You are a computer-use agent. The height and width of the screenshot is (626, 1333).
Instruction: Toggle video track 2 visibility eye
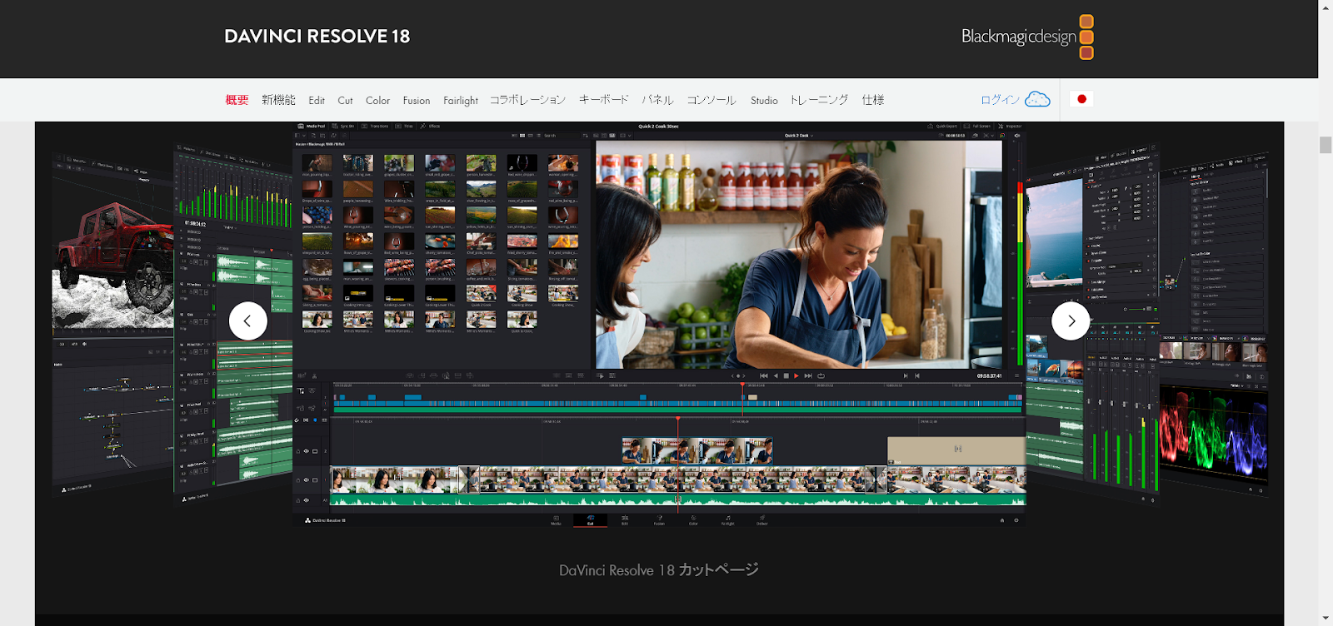click(x=307, y=451)
